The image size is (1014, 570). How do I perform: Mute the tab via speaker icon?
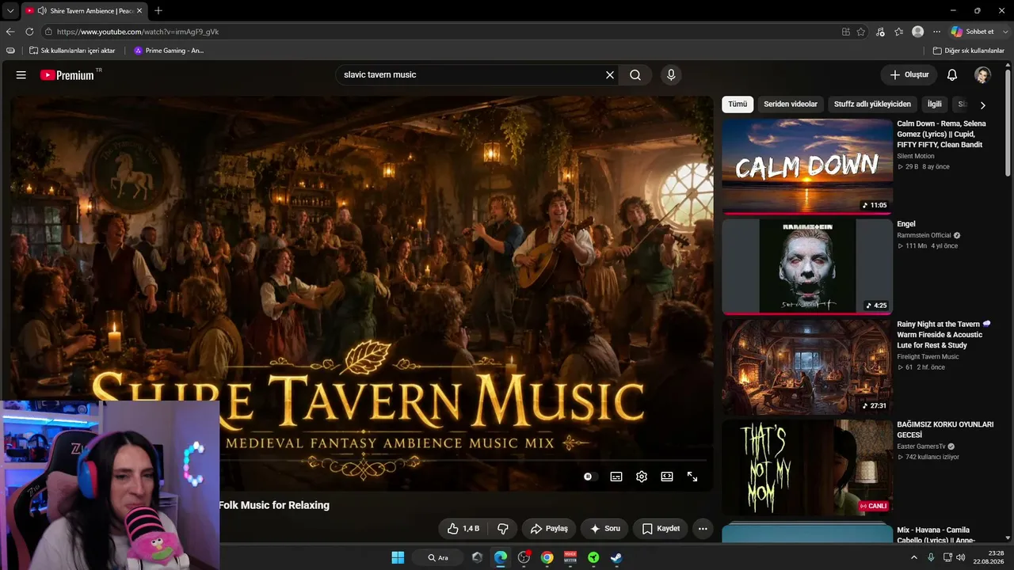point(41,11)
